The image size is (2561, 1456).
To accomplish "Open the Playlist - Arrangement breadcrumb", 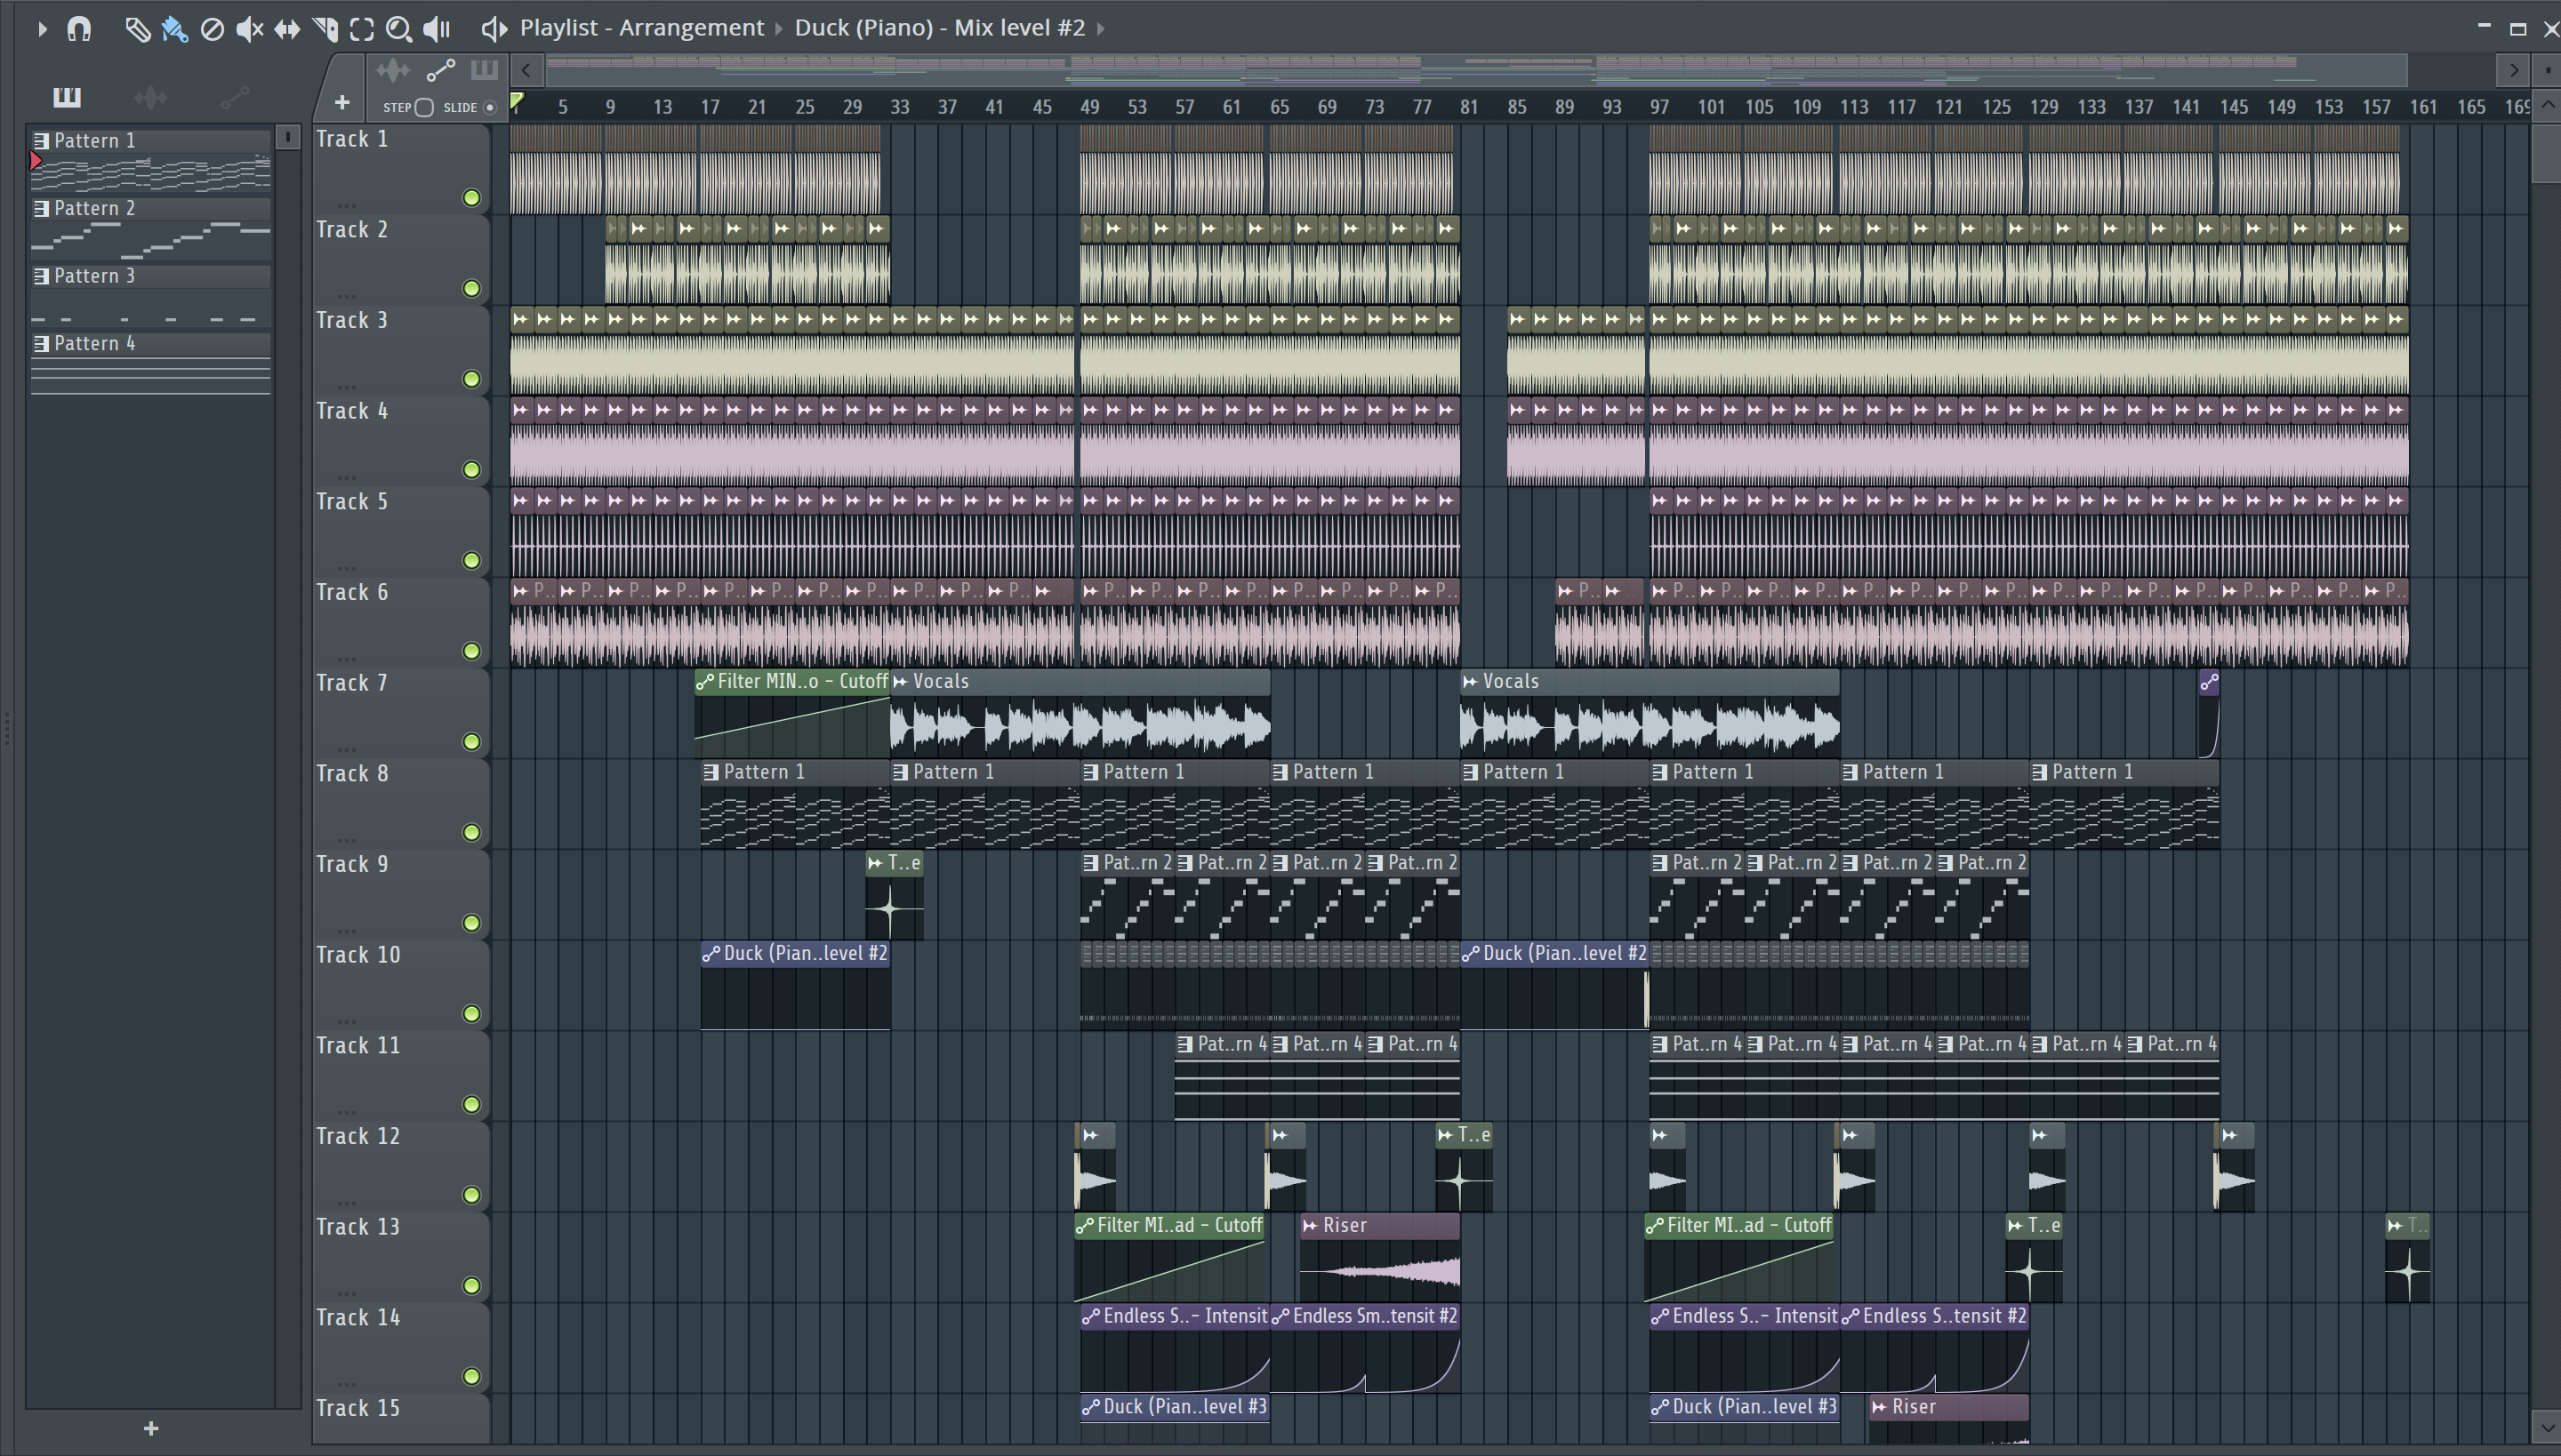I will (x=642, y=28).
